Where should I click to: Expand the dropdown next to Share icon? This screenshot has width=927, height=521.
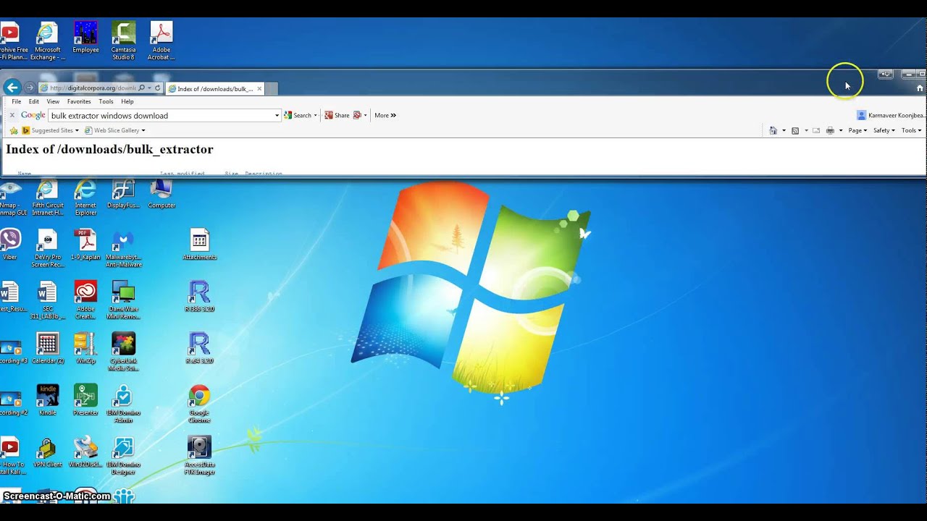point(365,115)
